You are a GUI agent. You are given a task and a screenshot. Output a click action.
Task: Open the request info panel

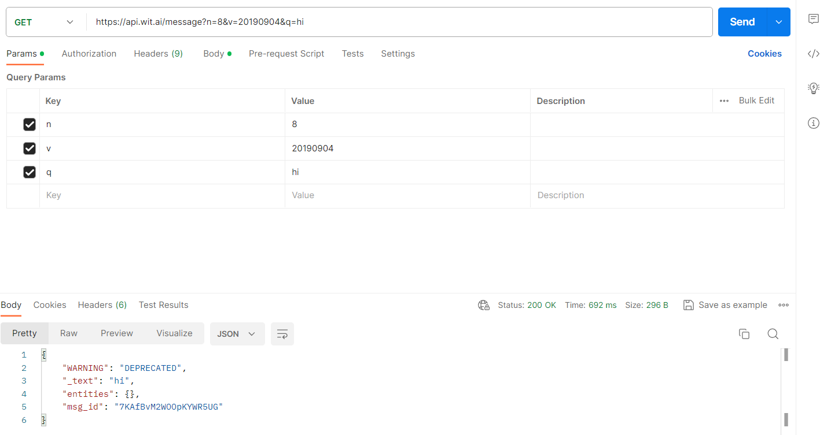pos(814,122)
